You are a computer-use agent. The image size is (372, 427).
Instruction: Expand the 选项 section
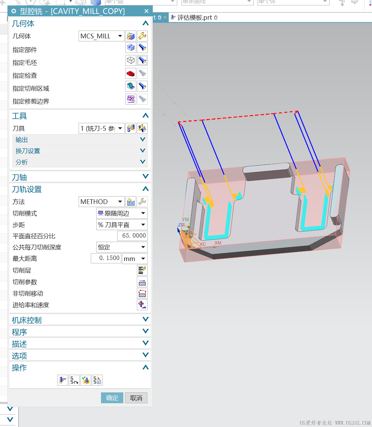click(145, 355)
